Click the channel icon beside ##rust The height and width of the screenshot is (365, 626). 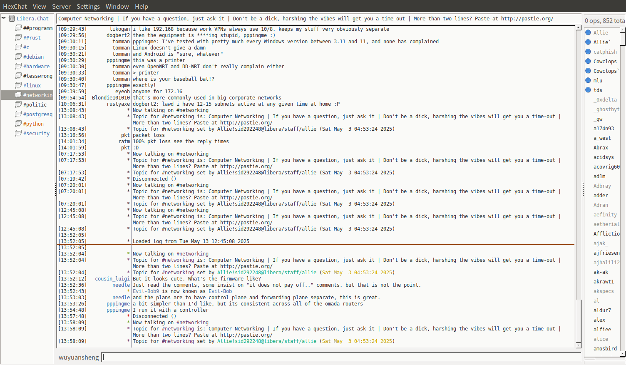click(18, 37)
